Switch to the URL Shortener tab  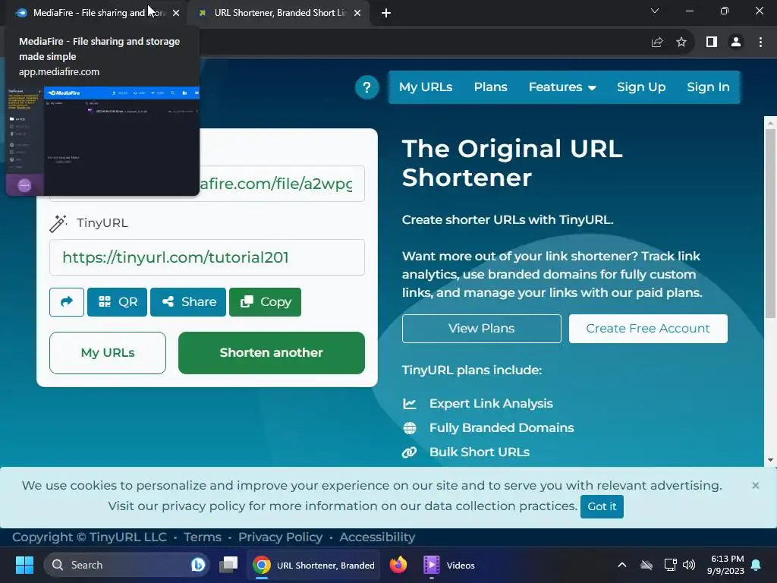[x=279, y=13]
